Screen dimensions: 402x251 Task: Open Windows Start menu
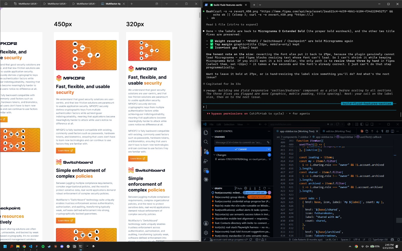click(x=5, y=246)
